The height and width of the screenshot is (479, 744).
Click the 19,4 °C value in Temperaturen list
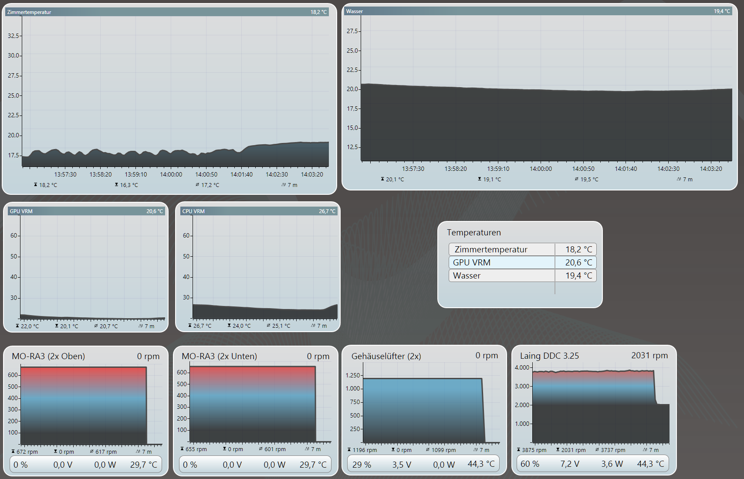click(x=579, y=275)
